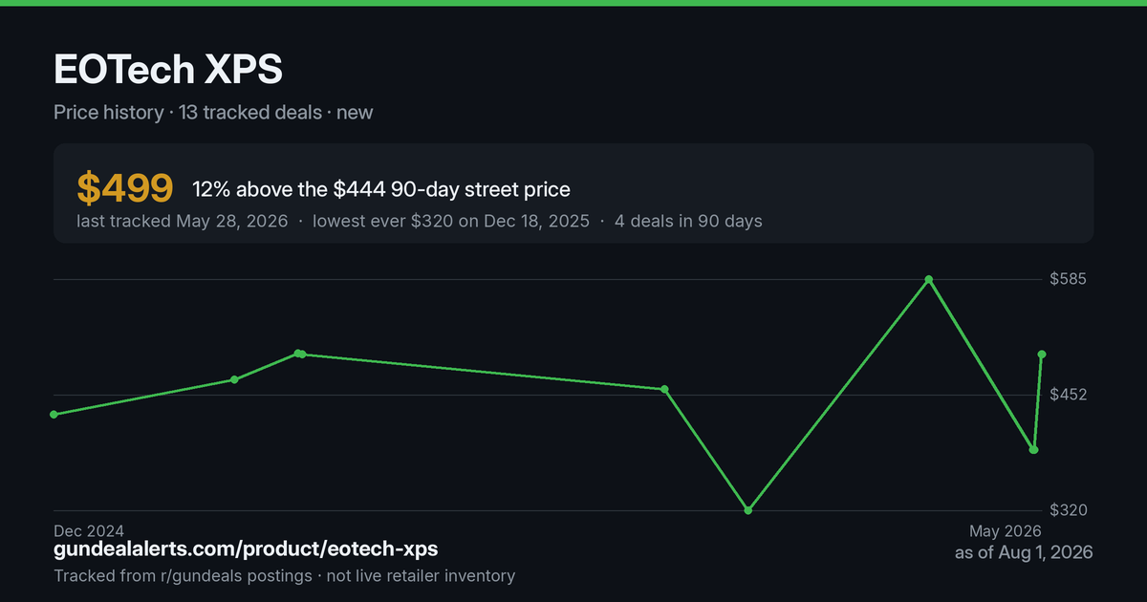Screen dimensions: 1147x602
Task: Click the last data point near May 2026
Action: [x=1042, y=355]
